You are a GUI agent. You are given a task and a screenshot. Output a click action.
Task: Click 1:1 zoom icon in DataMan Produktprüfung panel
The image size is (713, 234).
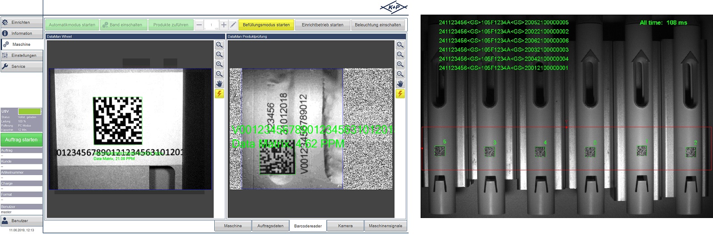tap(400, 55)
